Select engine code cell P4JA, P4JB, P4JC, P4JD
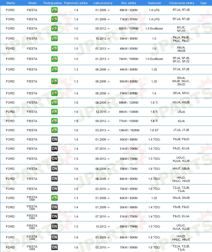The image size is (212, 252). coord(181,39)
